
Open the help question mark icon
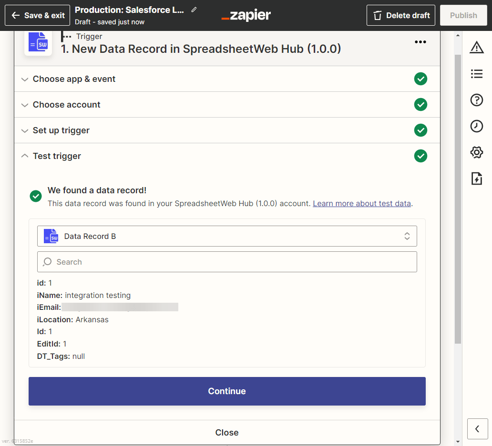pyautogui.click(x=476, y=100)
